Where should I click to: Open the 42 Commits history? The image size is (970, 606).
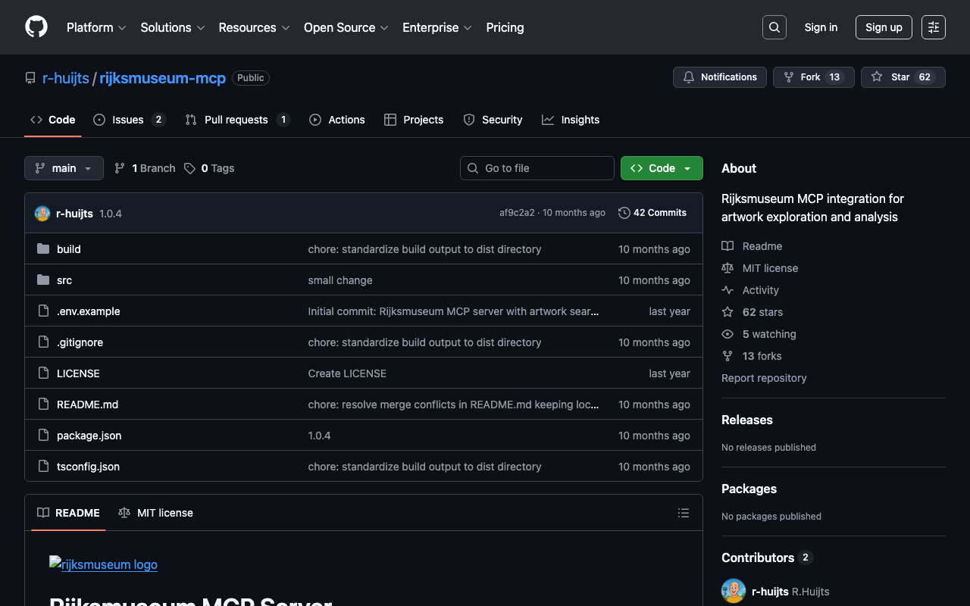652,213
